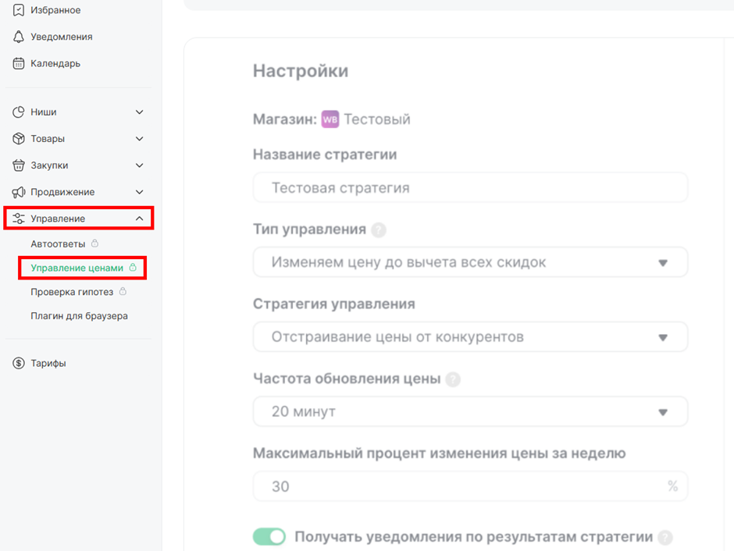Click the Ниши pie chart icon
The width and height of the screenshot is (734, 551).
click(x=18, y=112)
